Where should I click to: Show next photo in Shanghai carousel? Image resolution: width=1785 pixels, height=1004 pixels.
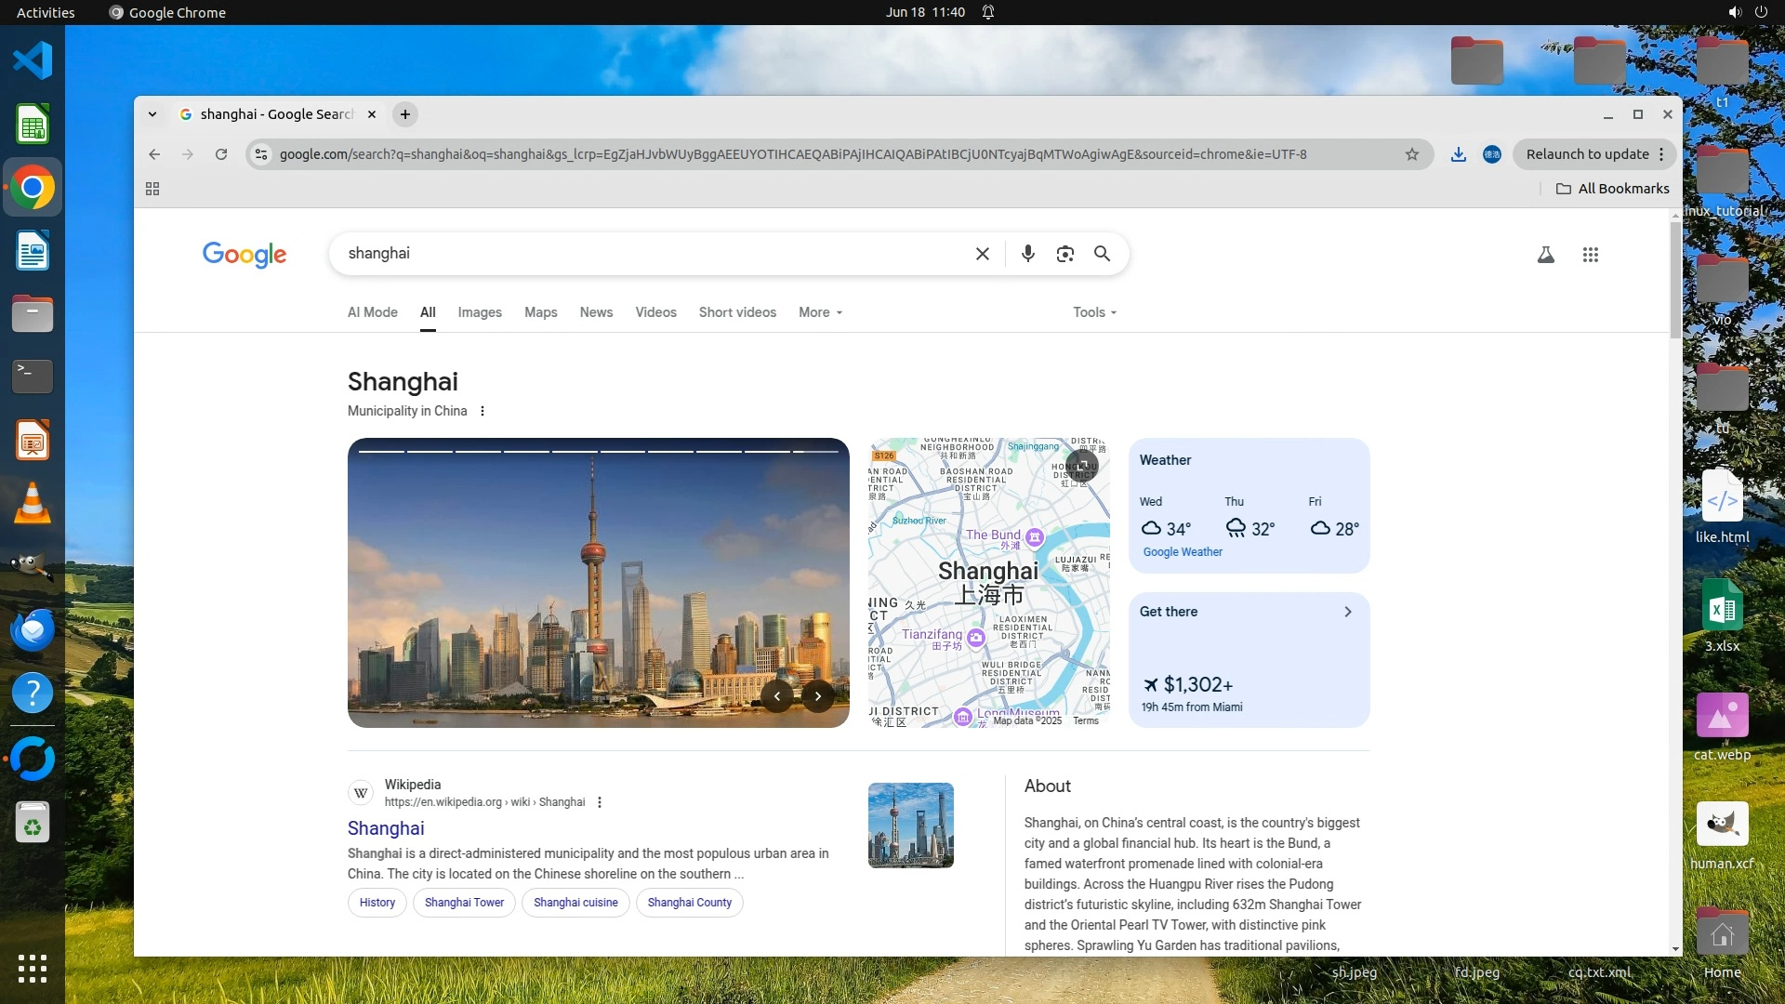click(817, 695)
